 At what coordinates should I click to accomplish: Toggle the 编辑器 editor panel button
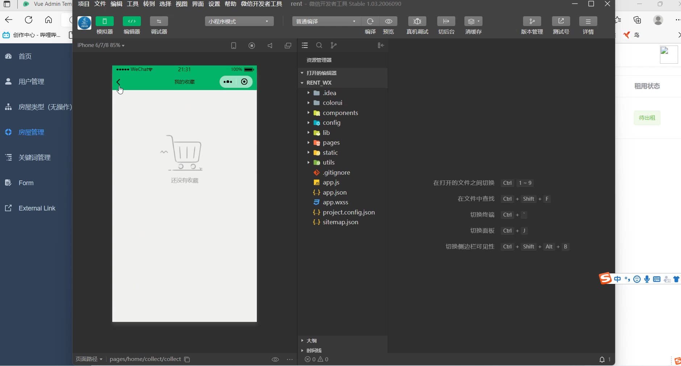click(132, 21)
